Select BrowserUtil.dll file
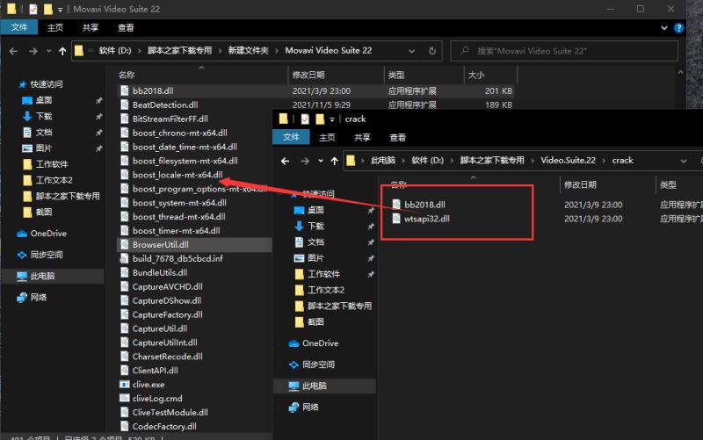 (161, 245)
